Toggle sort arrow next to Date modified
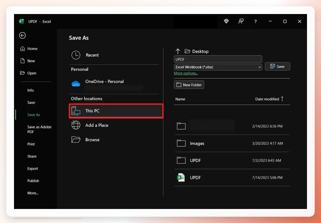 click(282, 99)
